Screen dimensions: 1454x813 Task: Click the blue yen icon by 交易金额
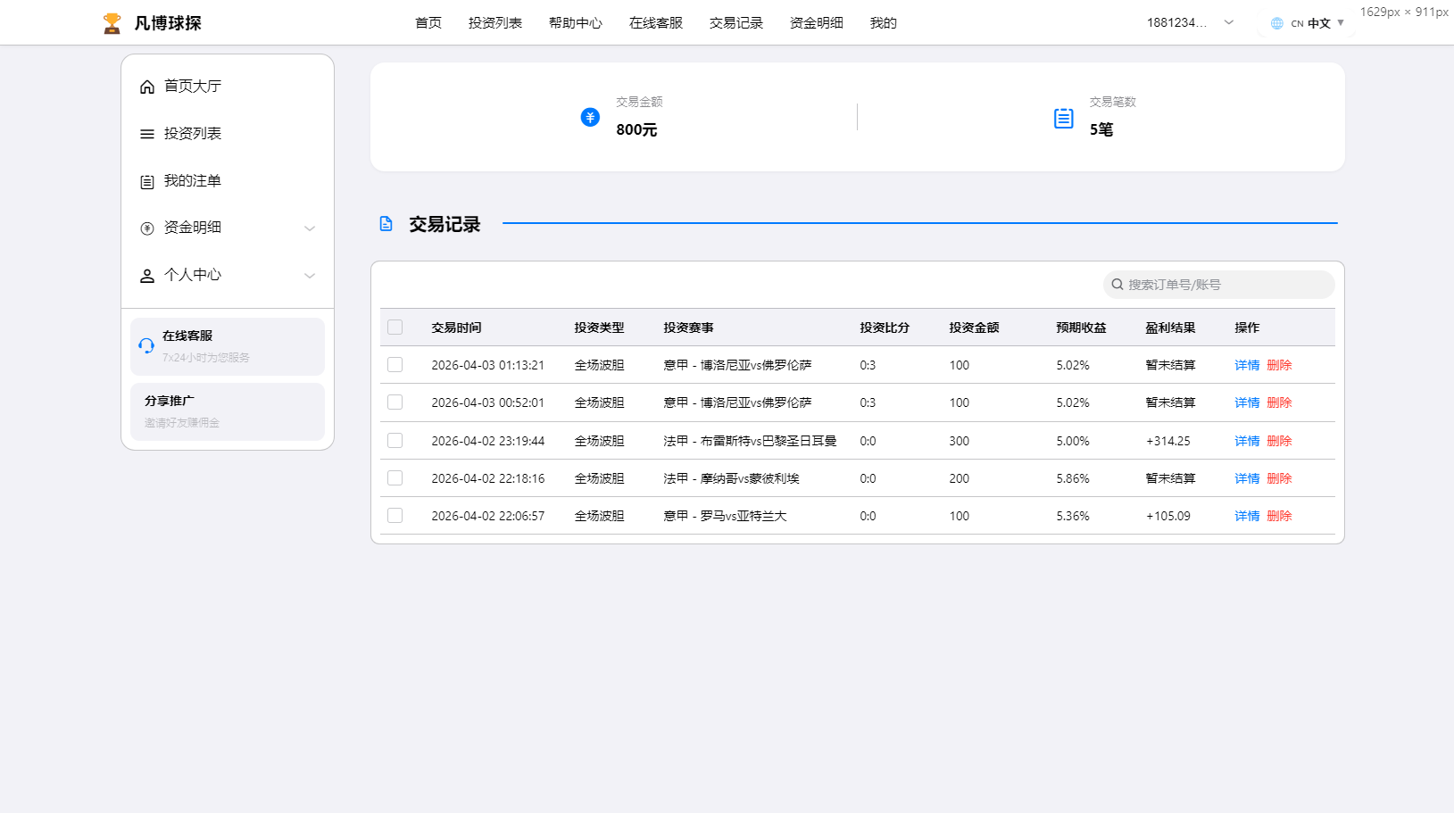pos(590,117)
